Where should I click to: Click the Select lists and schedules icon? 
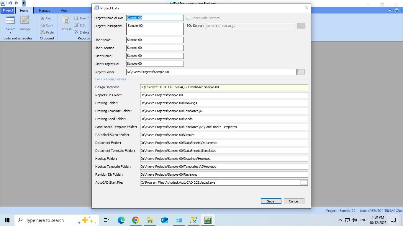pyautogui.click(x=10, y=20)
